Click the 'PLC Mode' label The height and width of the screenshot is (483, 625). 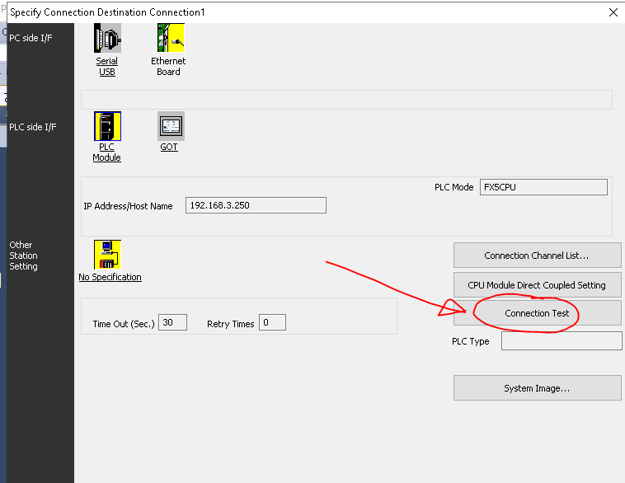point(454,187)
